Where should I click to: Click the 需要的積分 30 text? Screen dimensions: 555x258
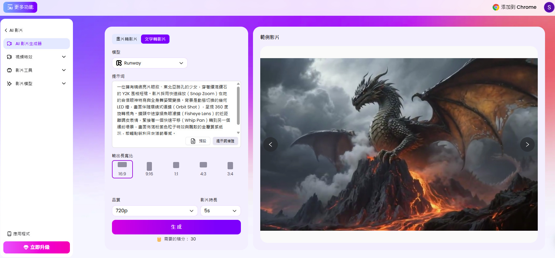tap(180, 239)
